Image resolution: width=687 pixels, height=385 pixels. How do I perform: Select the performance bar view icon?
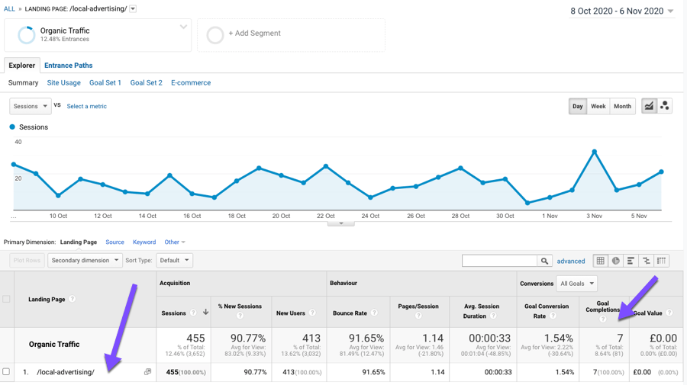click(631, 261)
